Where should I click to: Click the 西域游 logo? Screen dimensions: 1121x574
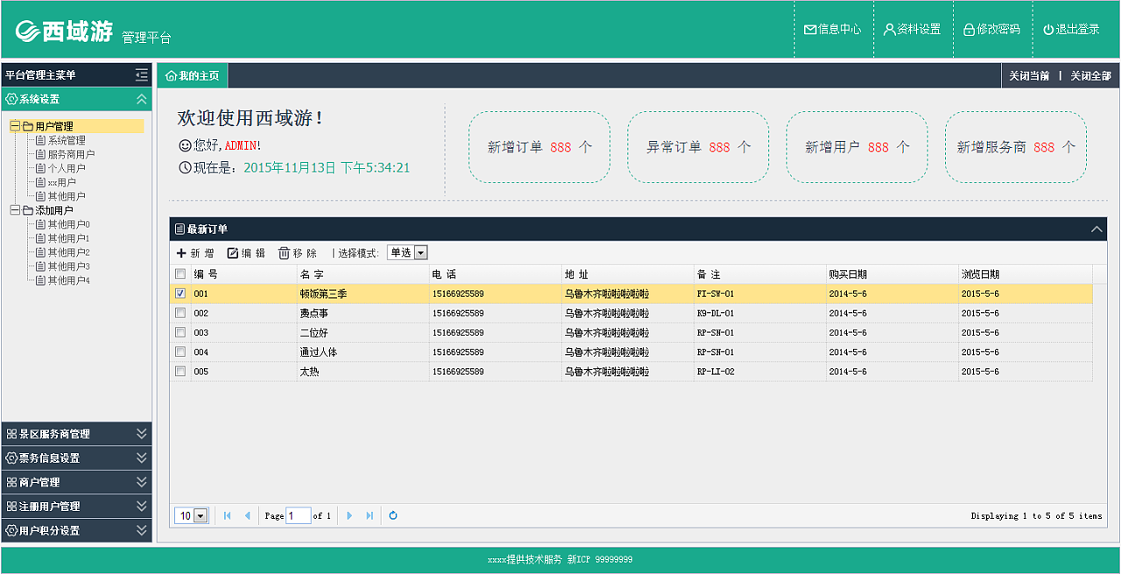pyautogui.click(x=64, y=31)
